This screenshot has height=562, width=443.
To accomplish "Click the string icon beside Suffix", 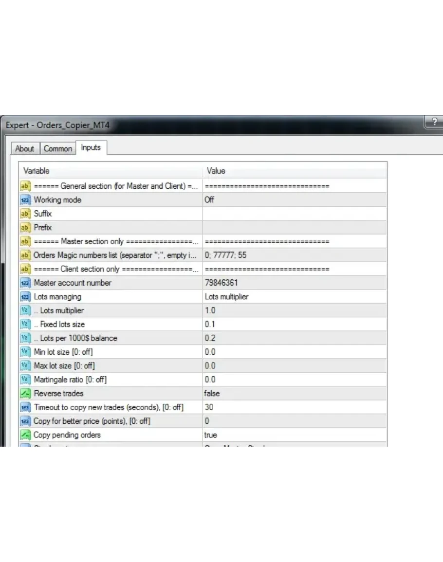I will point(25,214).
